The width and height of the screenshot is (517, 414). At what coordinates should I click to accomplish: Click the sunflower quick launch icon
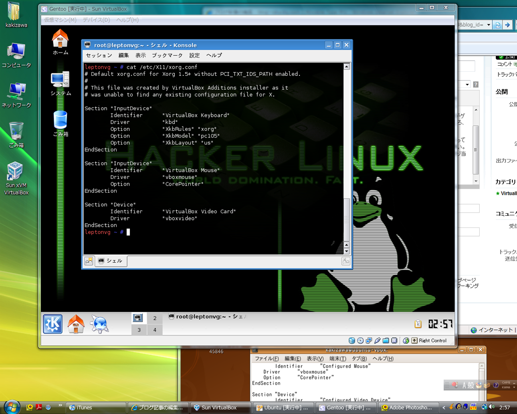pos(30,407)
